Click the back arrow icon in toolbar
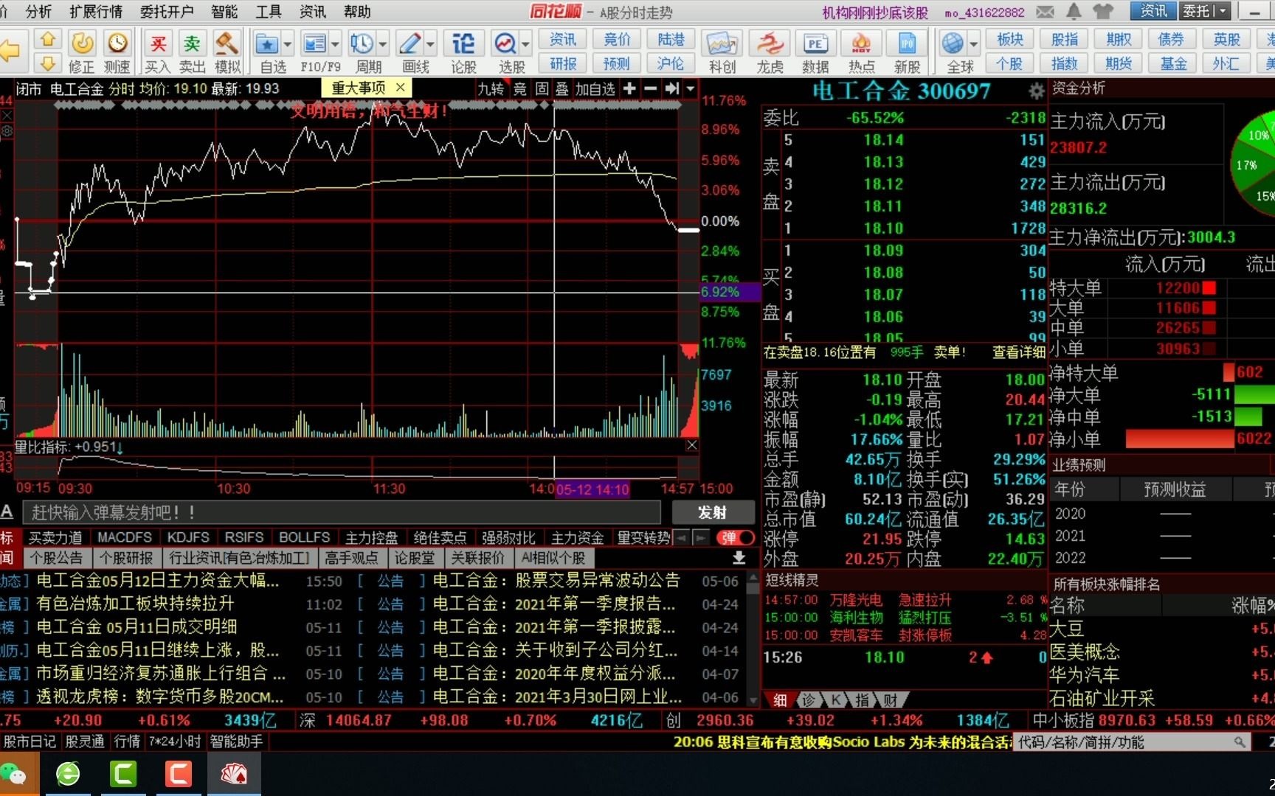Image resolution: width=1275 pixels, height=796 pixels. (10, 51)
